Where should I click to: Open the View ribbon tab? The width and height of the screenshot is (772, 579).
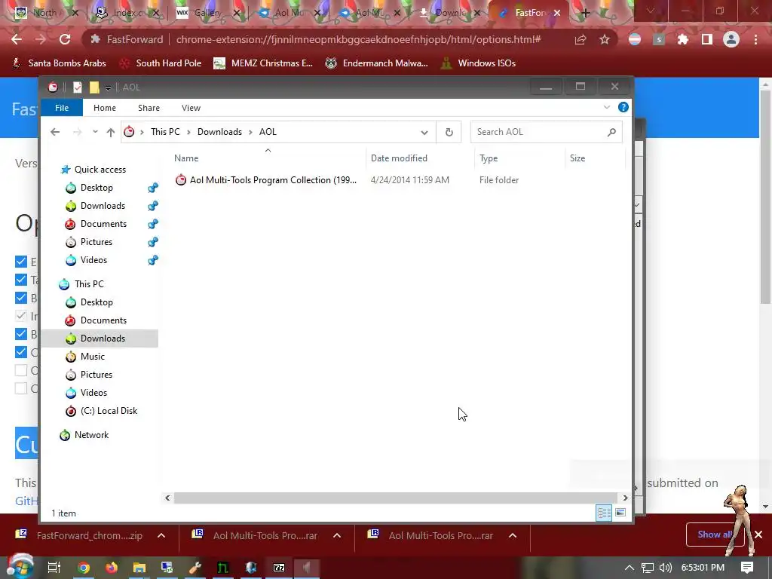pyautogui.click(x=191, y=108)
